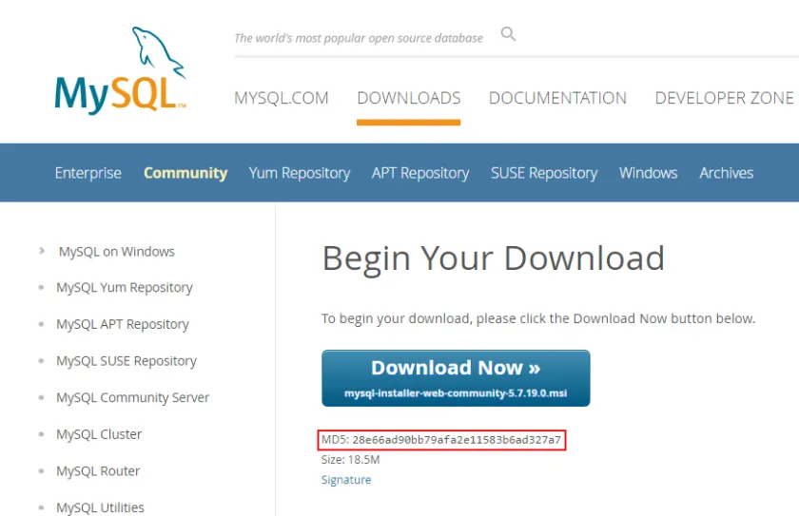
Task: Open MySQL SUSE Repository sidebar link
Action: pyautogui.click(x=127, y=361)
